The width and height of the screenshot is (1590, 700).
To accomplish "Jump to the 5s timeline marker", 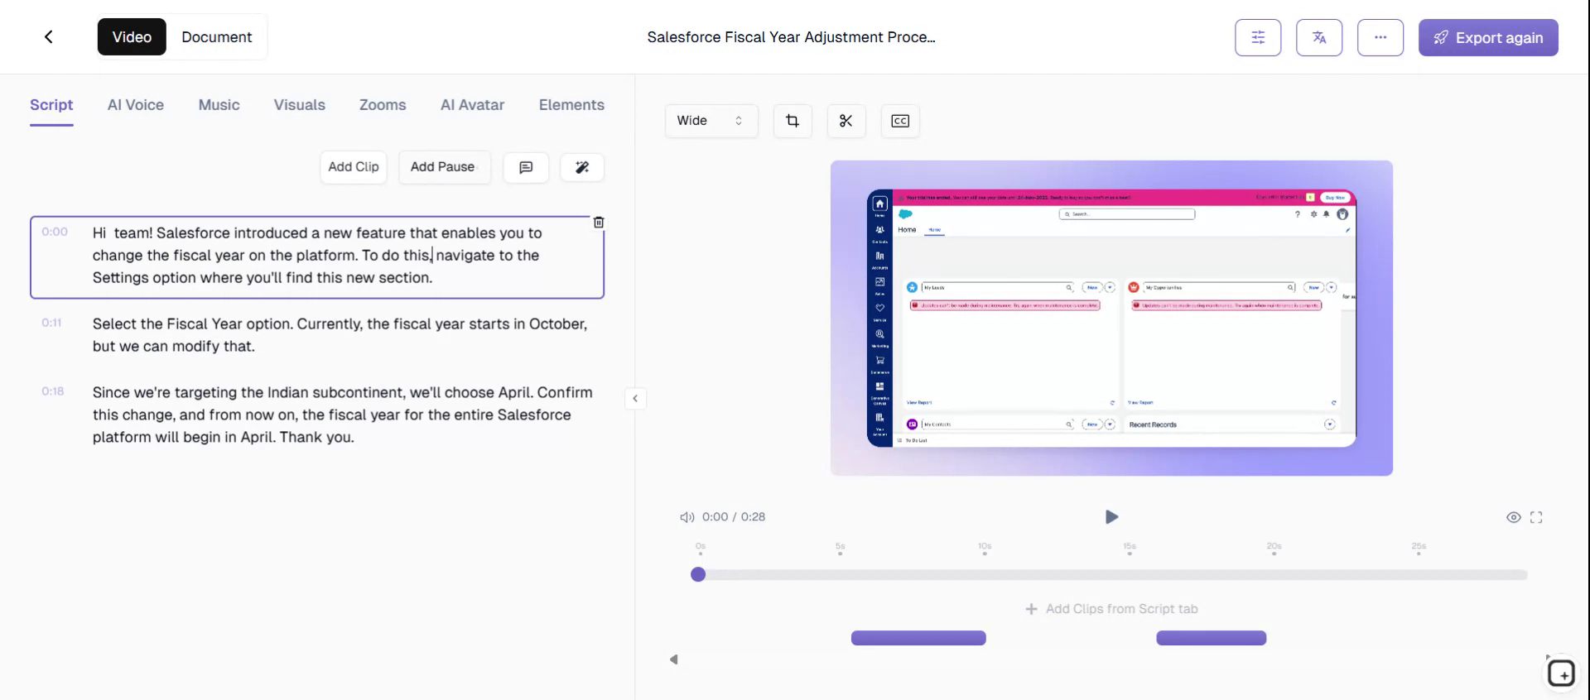I will (x=841, y=548).
